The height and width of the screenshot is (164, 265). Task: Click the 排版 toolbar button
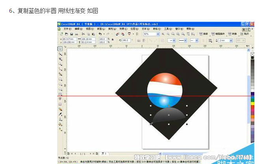(203, 34)
